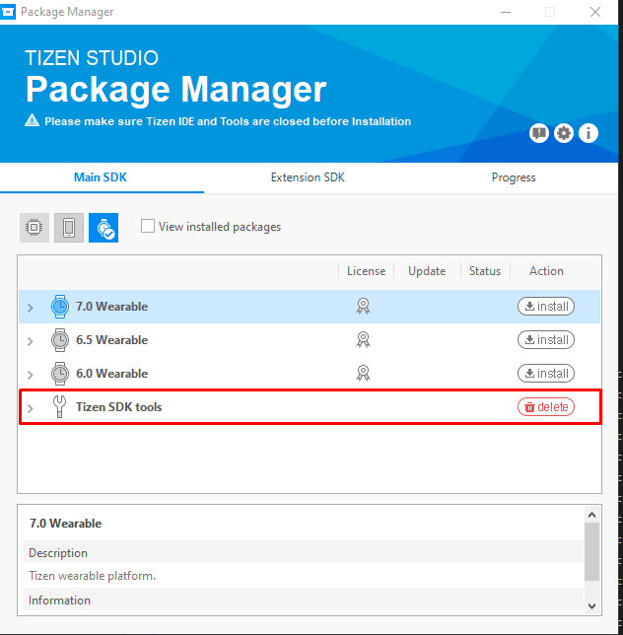This screenshot has width=623, height=635.
Task: Select the chip-shaped platform filter icon
Action: tap(35, 228)
